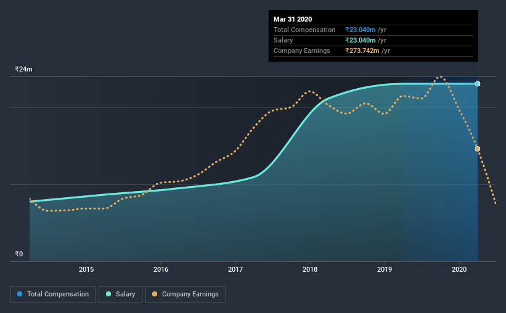Click the 2016 x-axis label
506x313 pixels.
(161, 269)
